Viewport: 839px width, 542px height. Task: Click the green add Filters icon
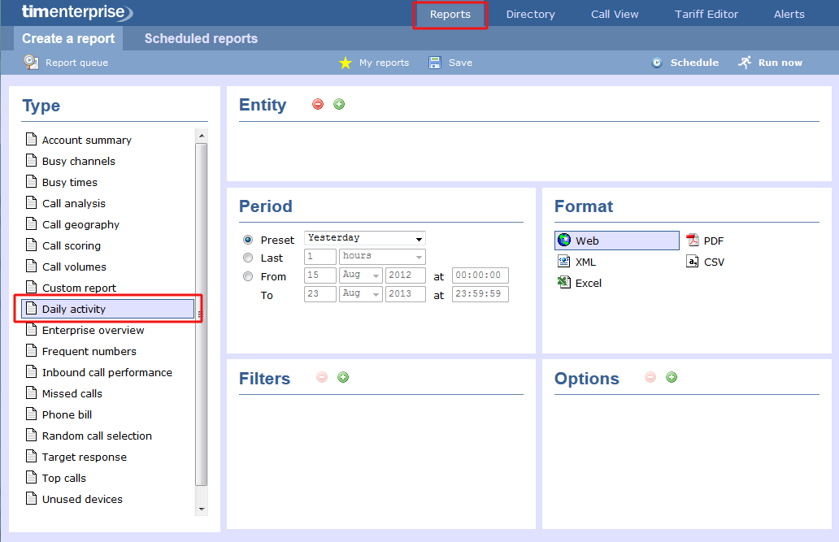pos(343,377)
